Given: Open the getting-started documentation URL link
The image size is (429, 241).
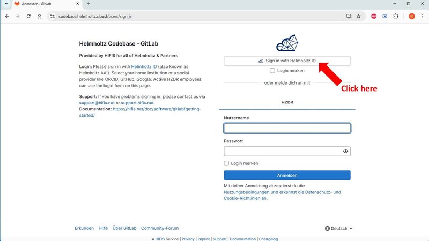Looking at the screenshot, I should [x=140, y=112].
